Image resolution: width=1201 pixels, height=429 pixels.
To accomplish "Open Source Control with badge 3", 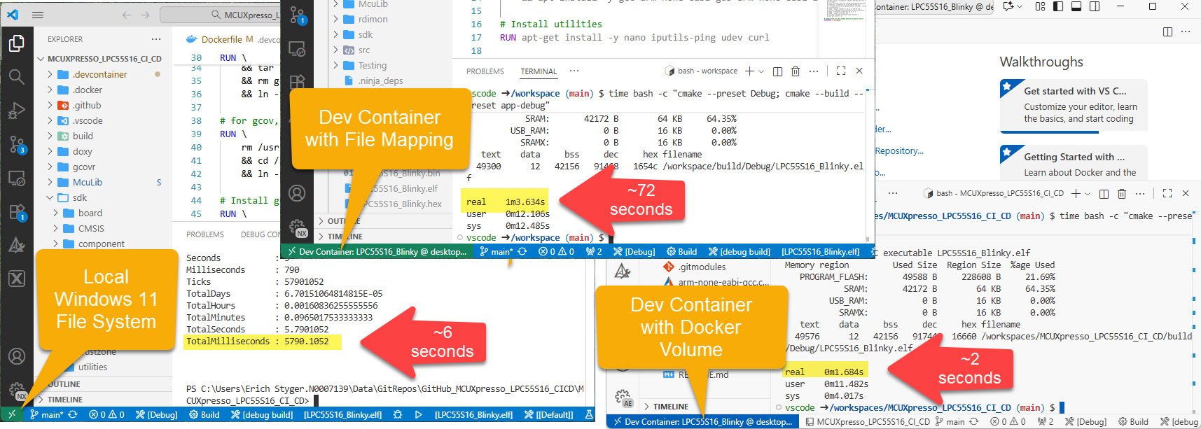I will click(16, 145).
